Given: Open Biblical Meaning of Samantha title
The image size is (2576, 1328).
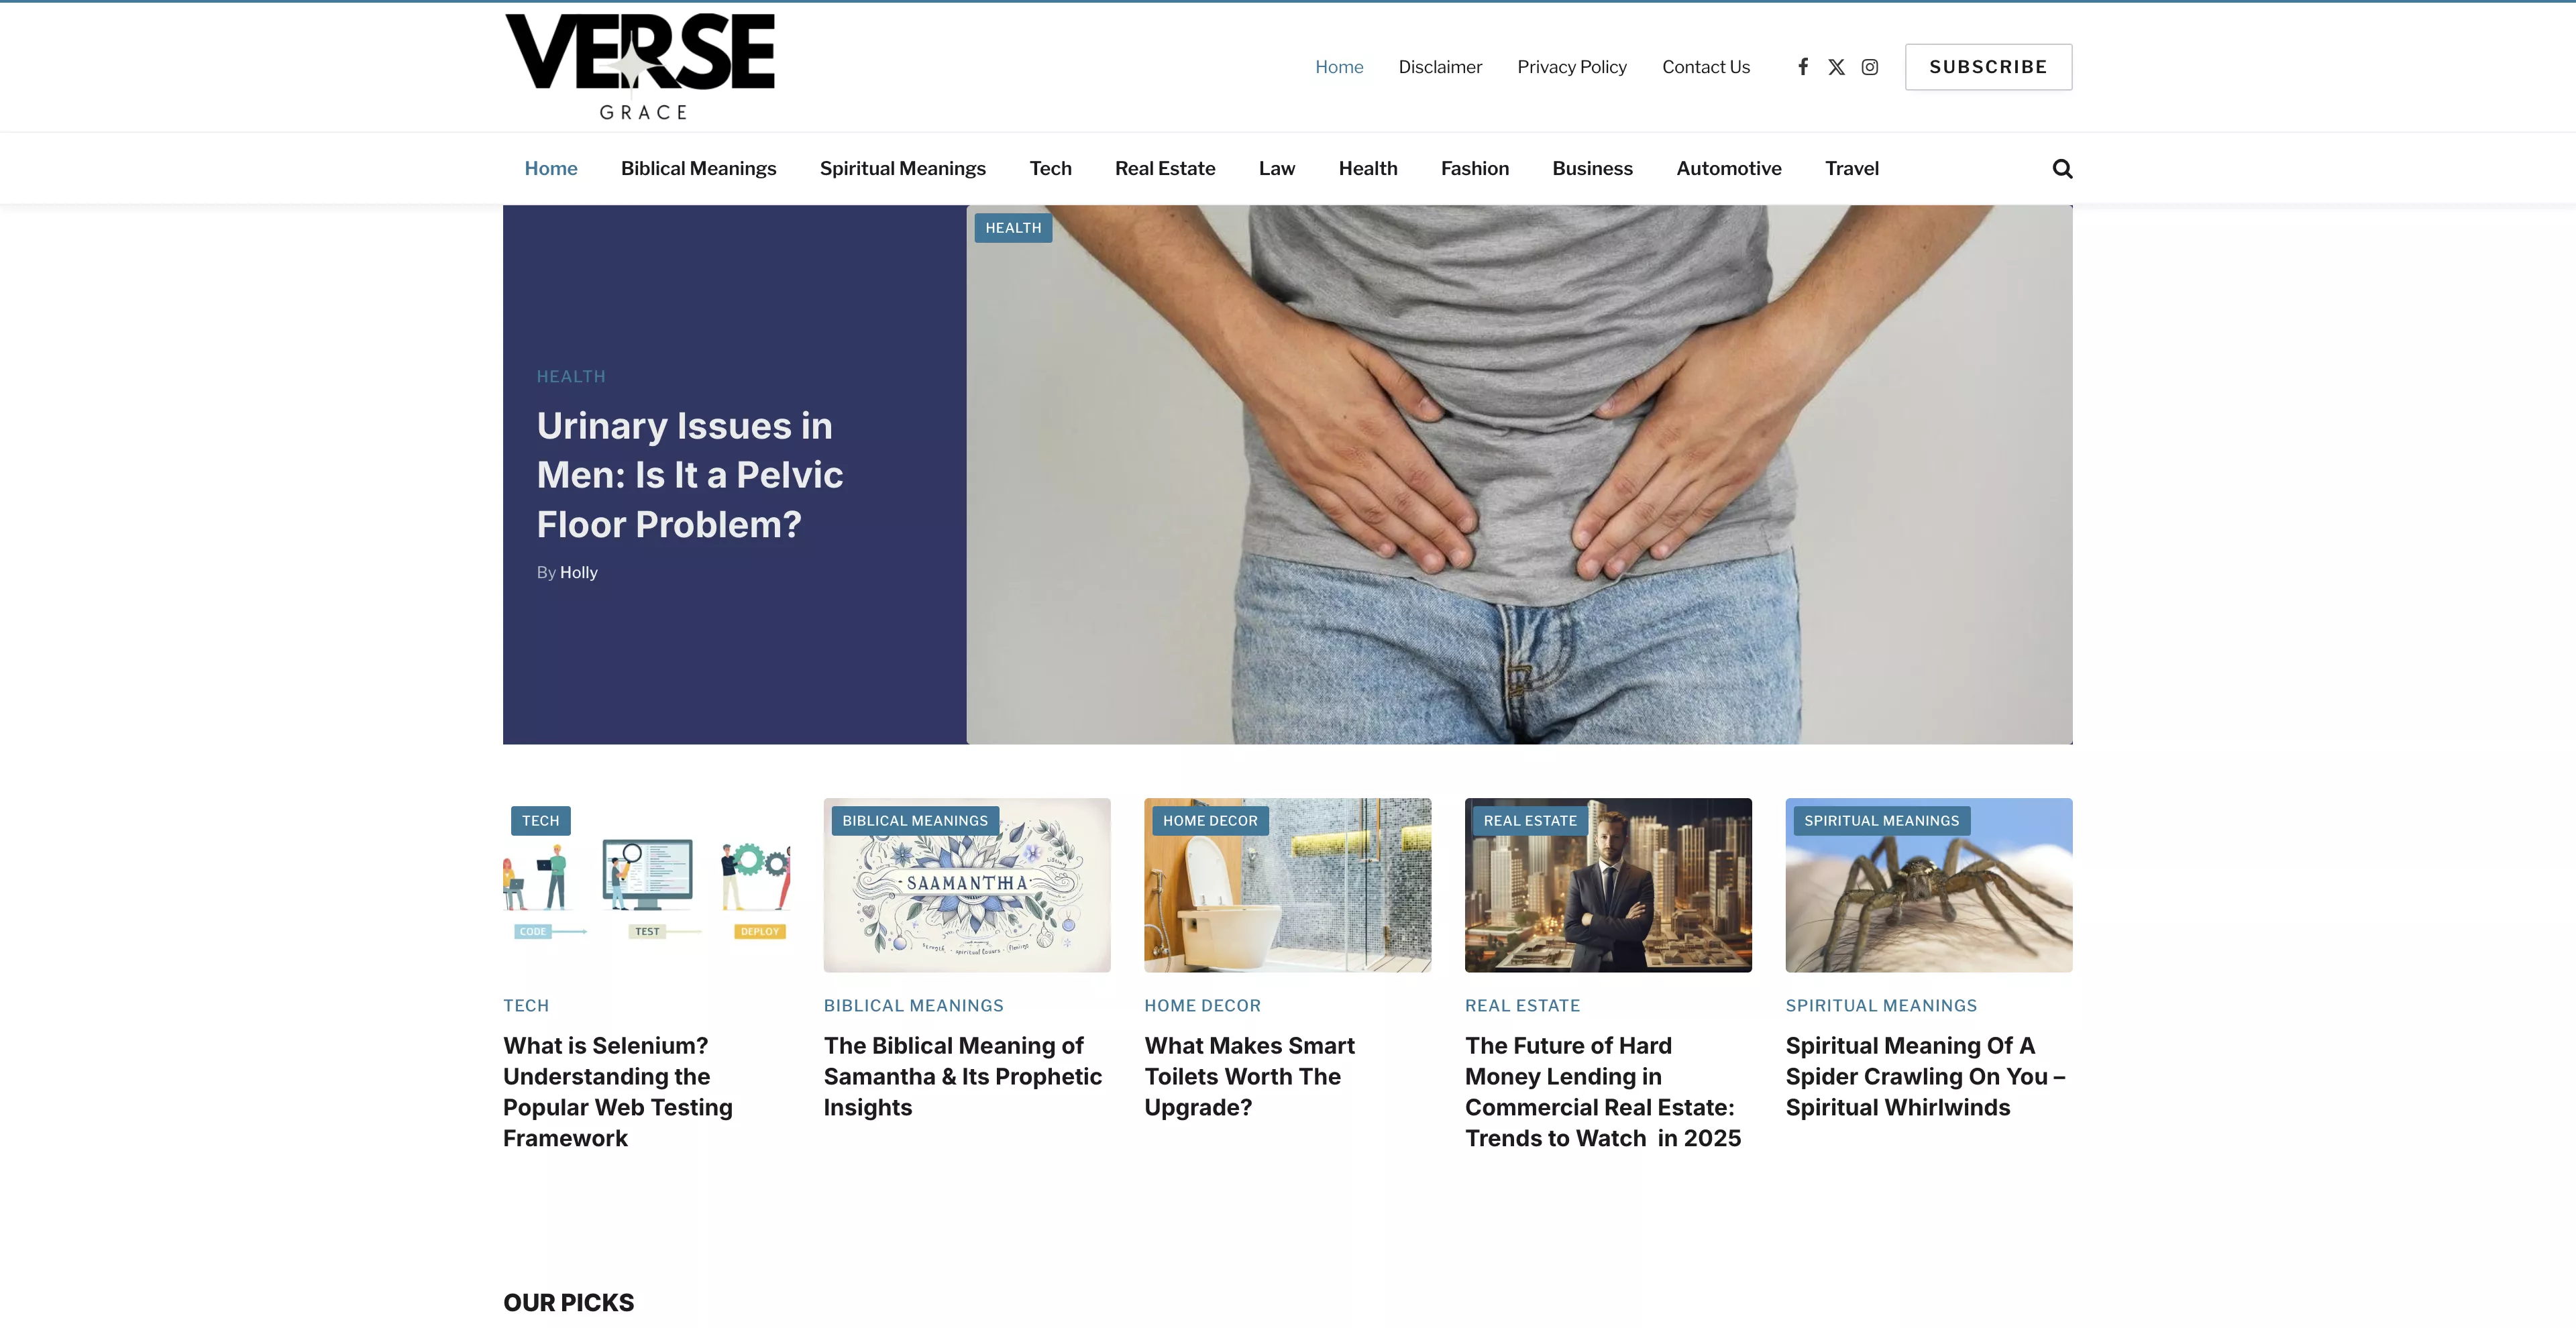Looking at the screenshot, I should pyautogui.click(x=963, y=1077).
